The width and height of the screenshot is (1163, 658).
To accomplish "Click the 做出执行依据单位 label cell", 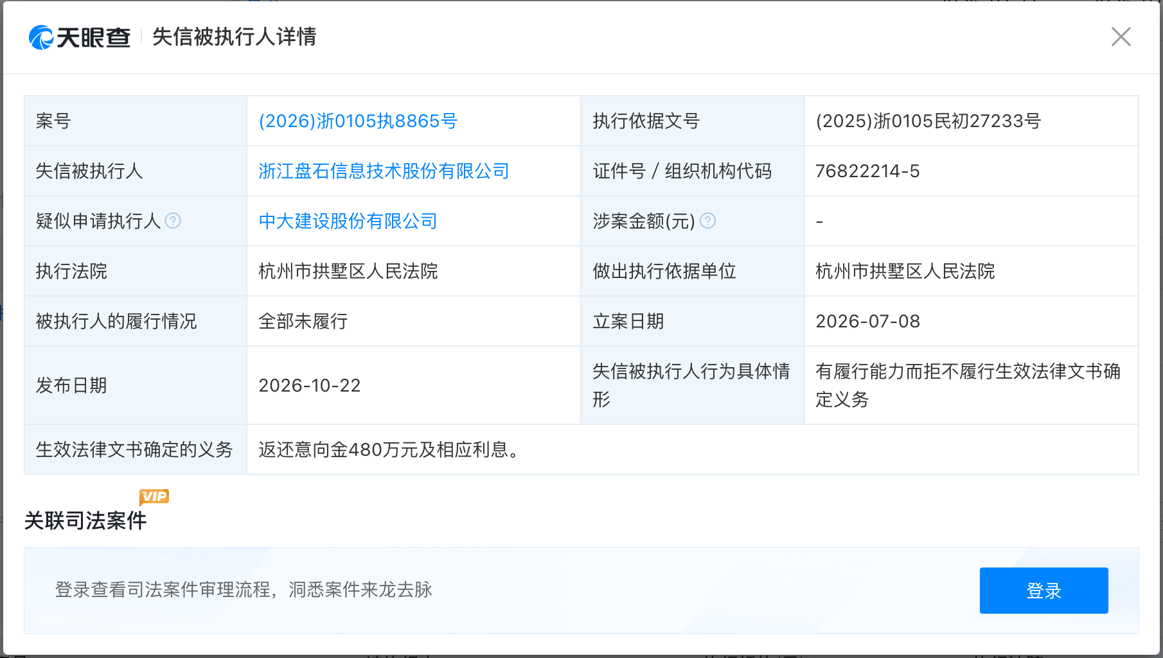I will coord(693,272).
